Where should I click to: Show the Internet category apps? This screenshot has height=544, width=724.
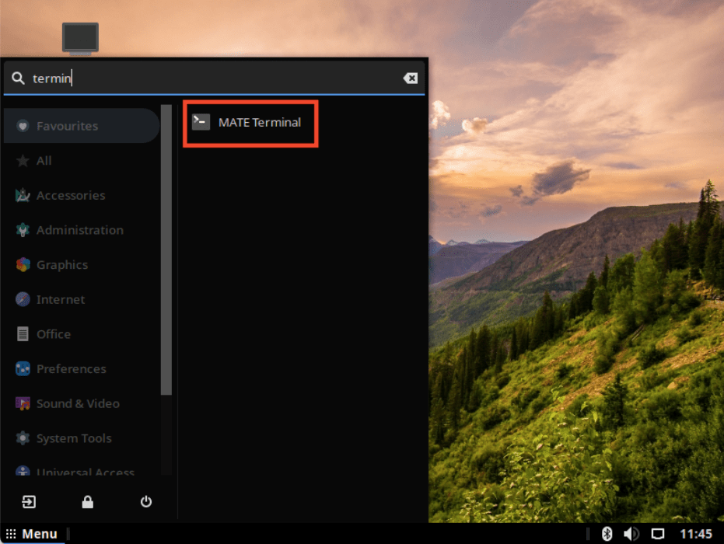[61, 299]
